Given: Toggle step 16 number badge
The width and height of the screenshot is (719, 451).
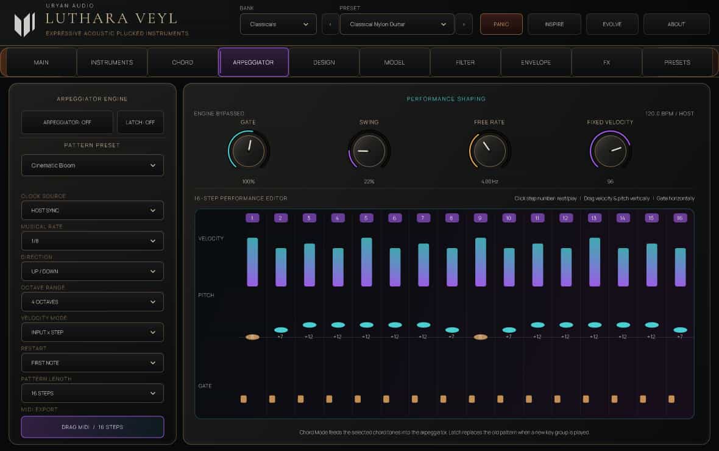Looking at the screenshot, I should click(680, 218).
